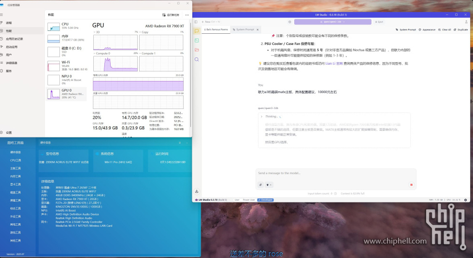Open LM Studio settings gear in status bar
473x258 pixels.
[x=465, y=200]
